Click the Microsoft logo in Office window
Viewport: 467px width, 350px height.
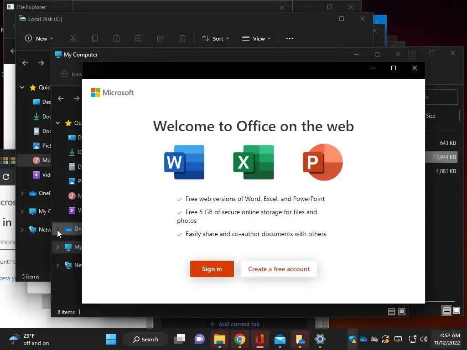pyautogui.click(x=112, y=93)
